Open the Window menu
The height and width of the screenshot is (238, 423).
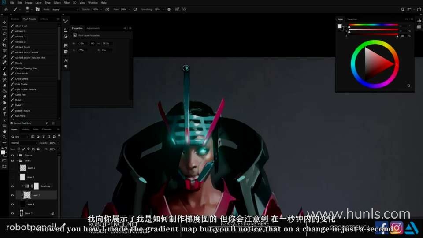pos(93,3)
